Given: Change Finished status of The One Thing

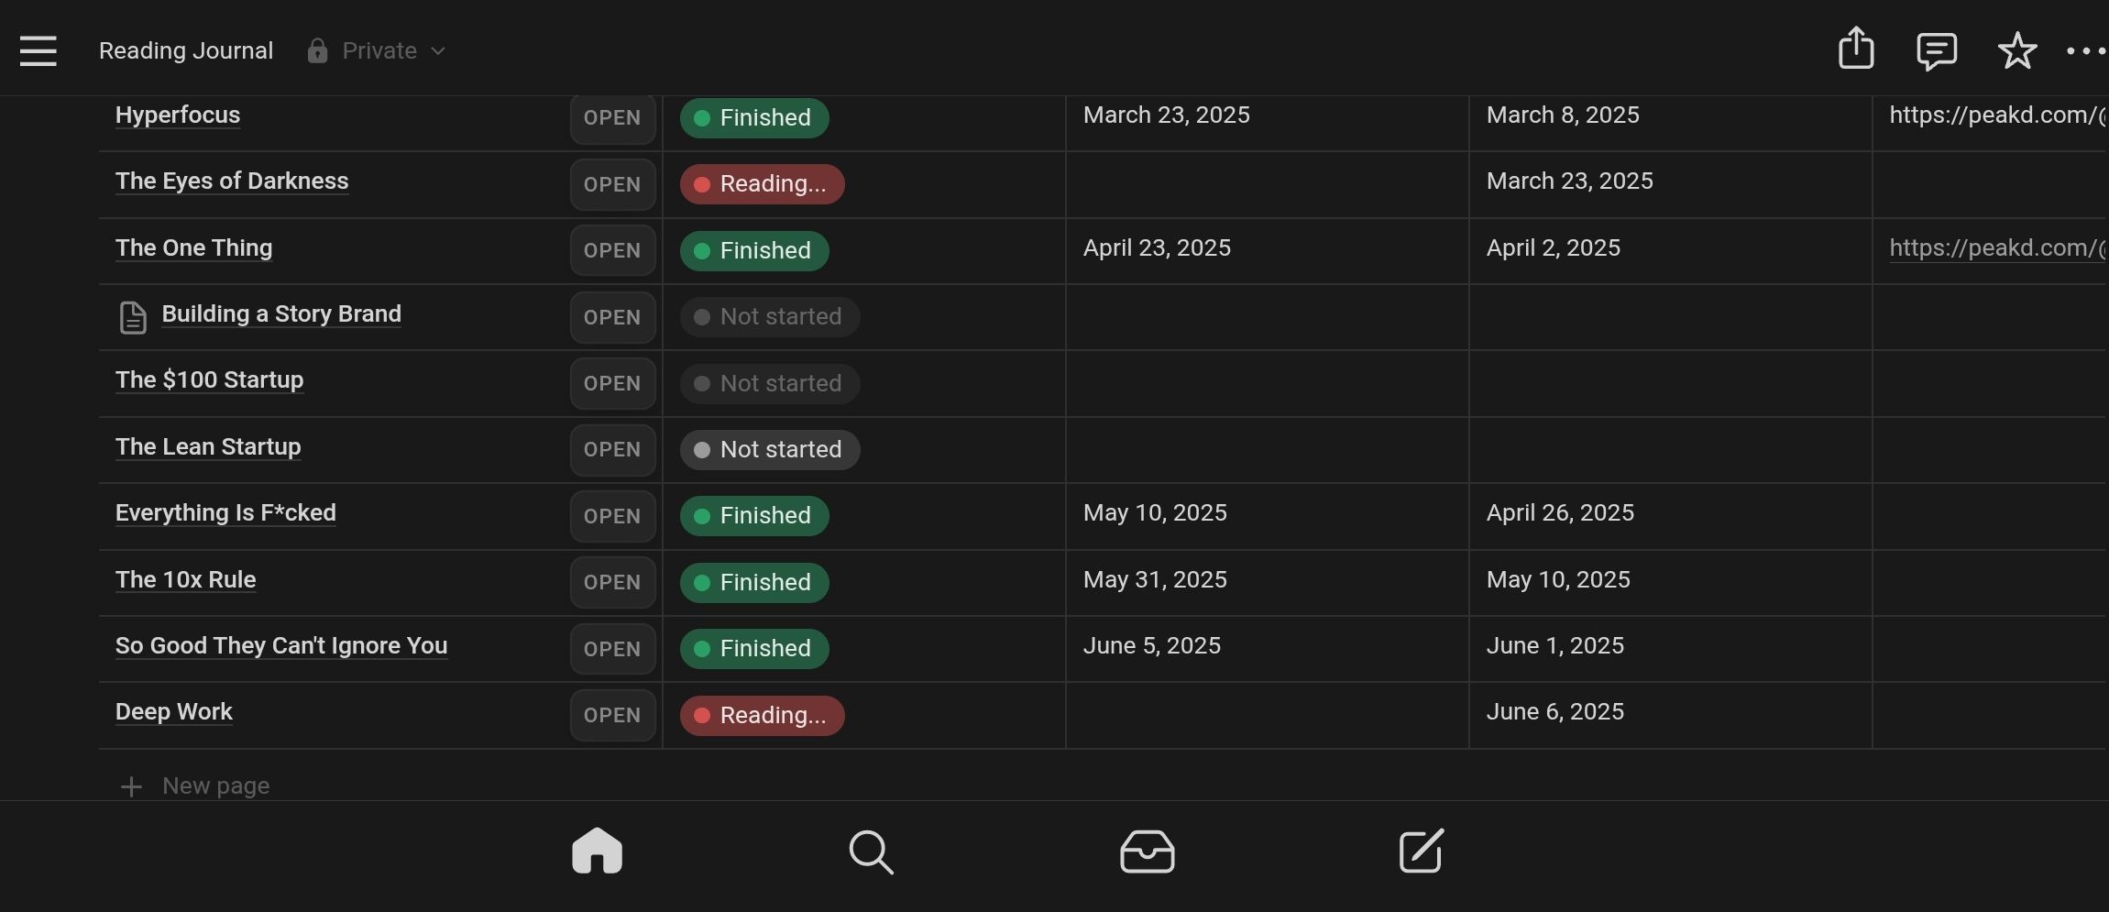Looking at the screenshot, I should click(754, 250).
